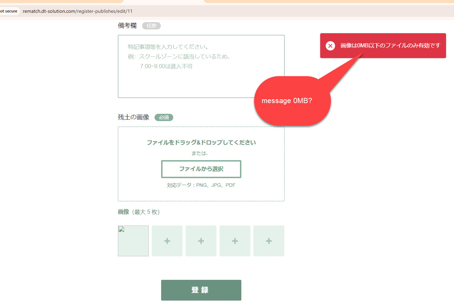Click the drag & drop instruction text in the upload zone
Viewport: 454px width, 303px height.
201,143
